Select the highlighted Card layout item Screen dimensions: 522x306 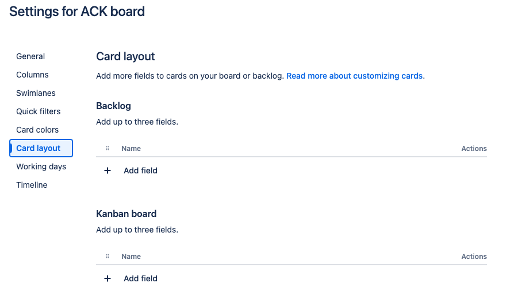(x=41, y=148)
